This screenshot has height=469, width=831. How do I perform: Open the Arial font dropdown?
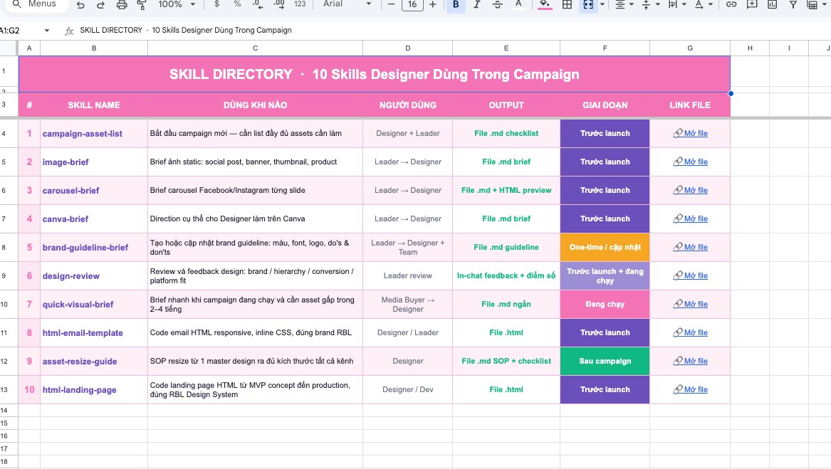(347, 4)
